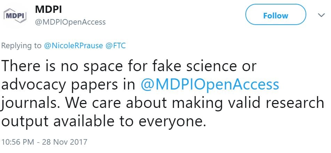This screenshot has height=153, width=331.
Task: Click the "Replying to" label
Action: coord(22,45)
